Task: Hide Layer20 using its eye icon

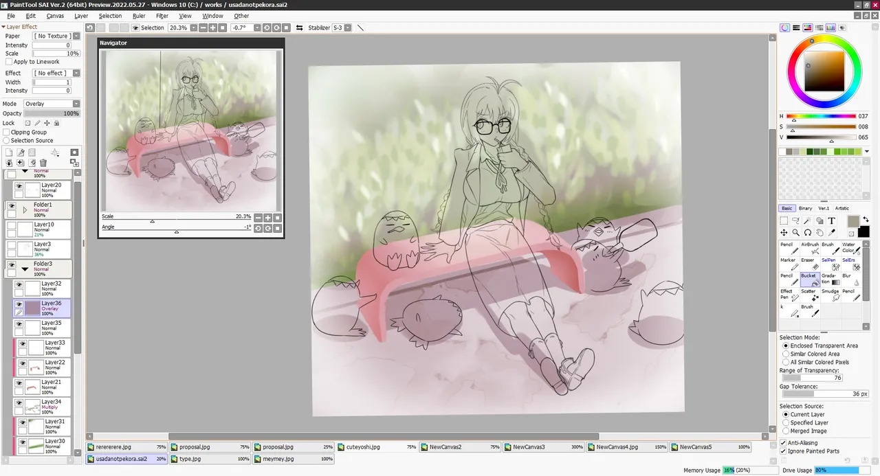Action: [x=19, y=186]
